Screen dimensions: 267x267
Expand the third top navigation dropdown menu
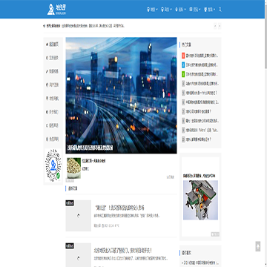tap(180, 10)
